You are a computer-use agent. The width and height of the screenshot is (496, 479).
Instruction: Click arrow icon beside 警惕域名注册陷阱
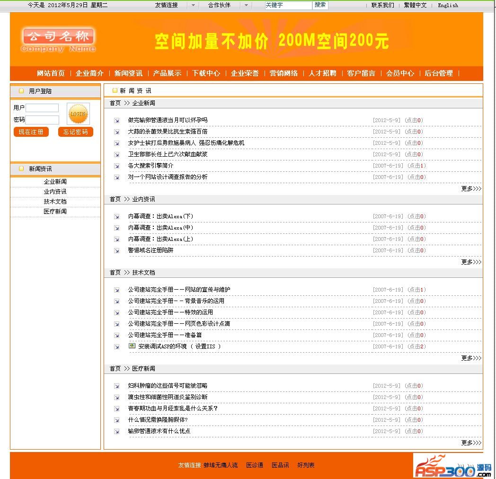(x=117, y=251)
